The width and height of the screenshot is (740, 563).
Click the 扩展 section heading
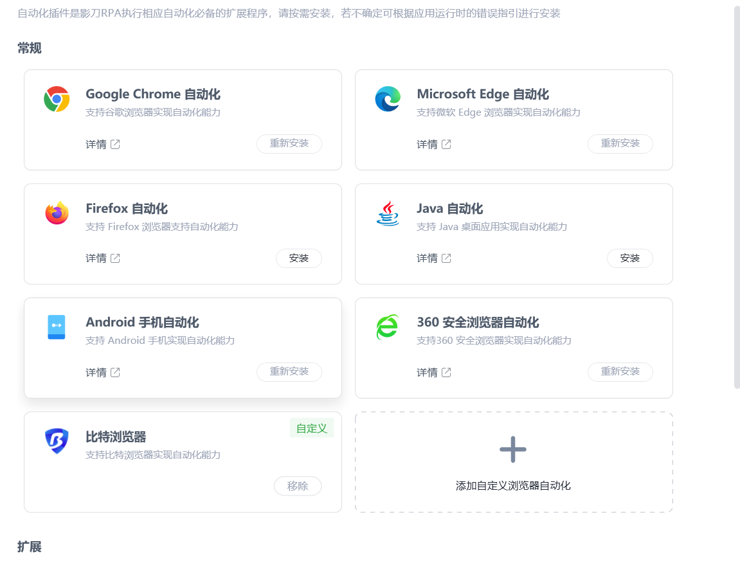(30, 546)
